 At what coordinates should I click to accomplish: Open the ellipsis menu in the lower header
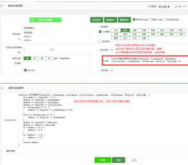[x=32, y=88]
